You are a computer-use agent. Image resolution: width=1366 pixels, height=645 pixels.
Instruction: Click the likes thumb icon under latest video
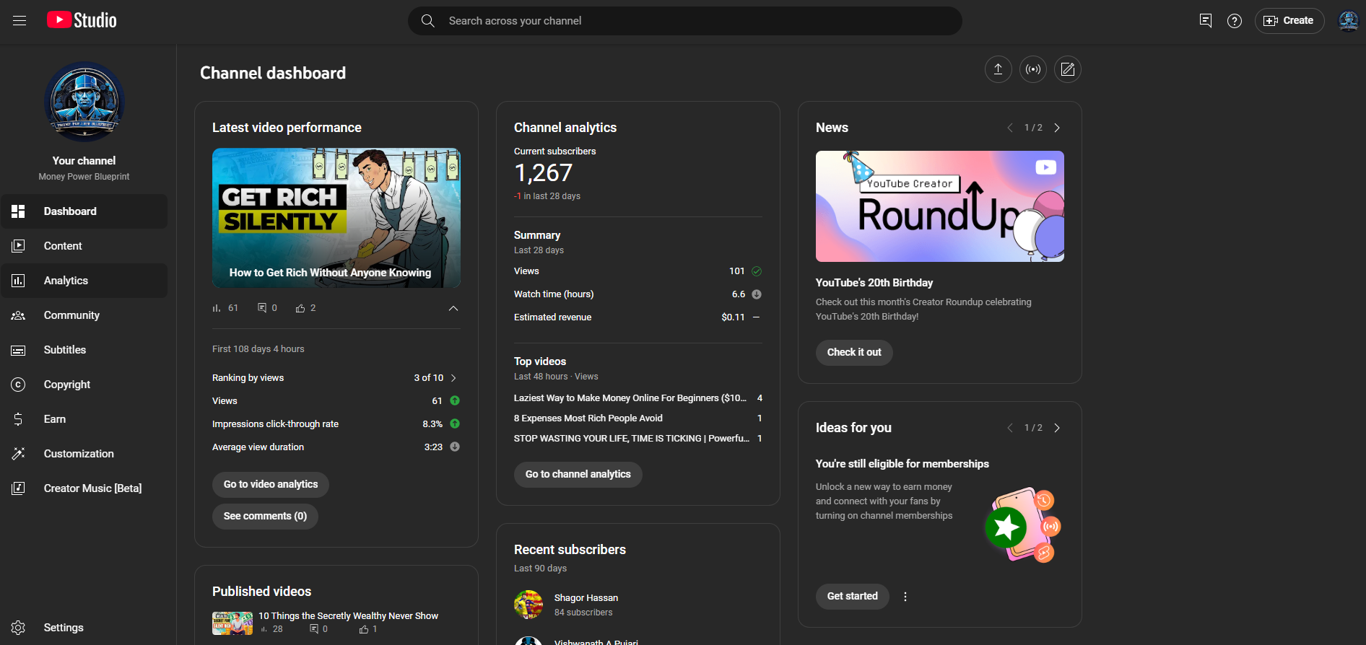300,308
